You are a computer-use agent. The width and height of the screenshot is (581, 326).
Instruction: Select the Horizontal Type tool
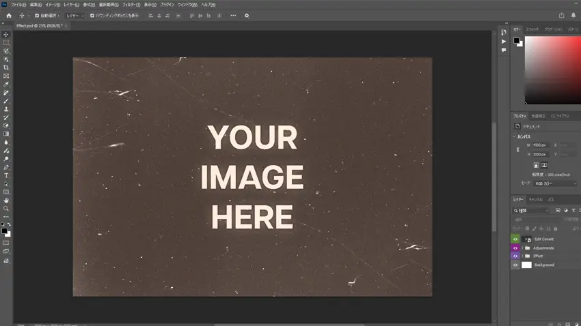tap(7, 175)
